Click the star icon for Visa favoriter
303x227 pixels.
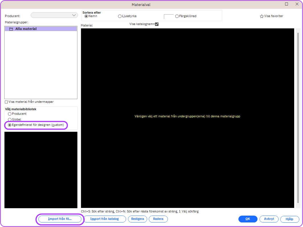click(x=261, y=17)
